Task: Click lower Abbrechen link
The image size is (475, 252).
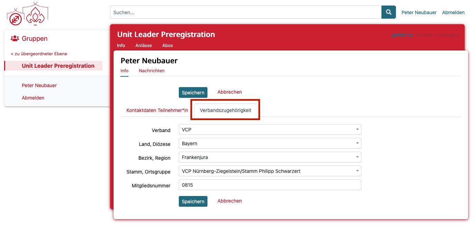Action: pyautogui.click(x=230, y=201)
